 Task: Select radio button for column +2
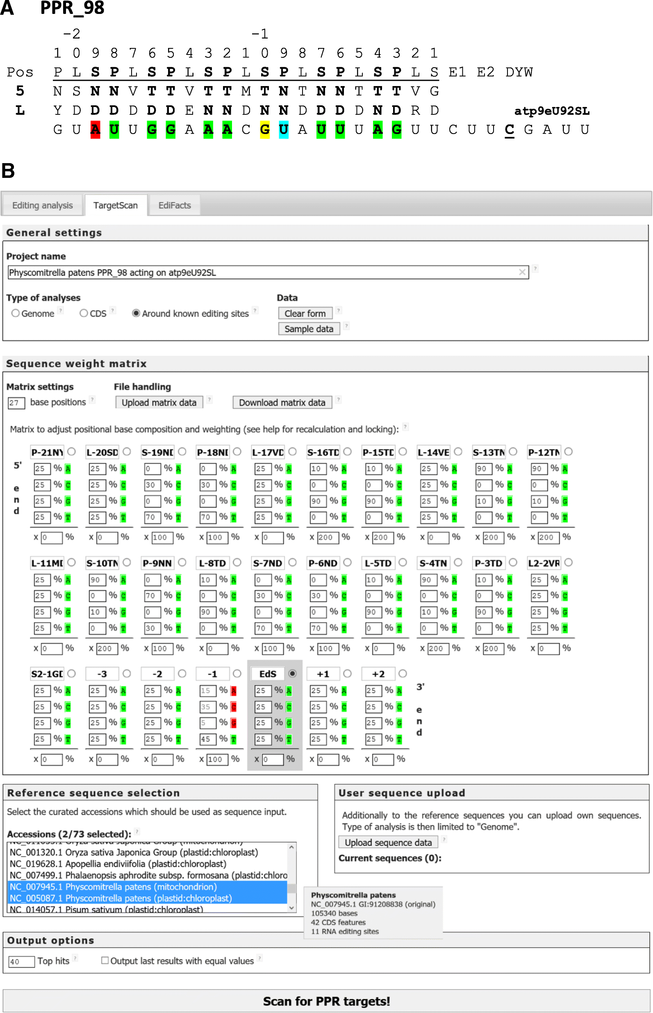point(403,674)
